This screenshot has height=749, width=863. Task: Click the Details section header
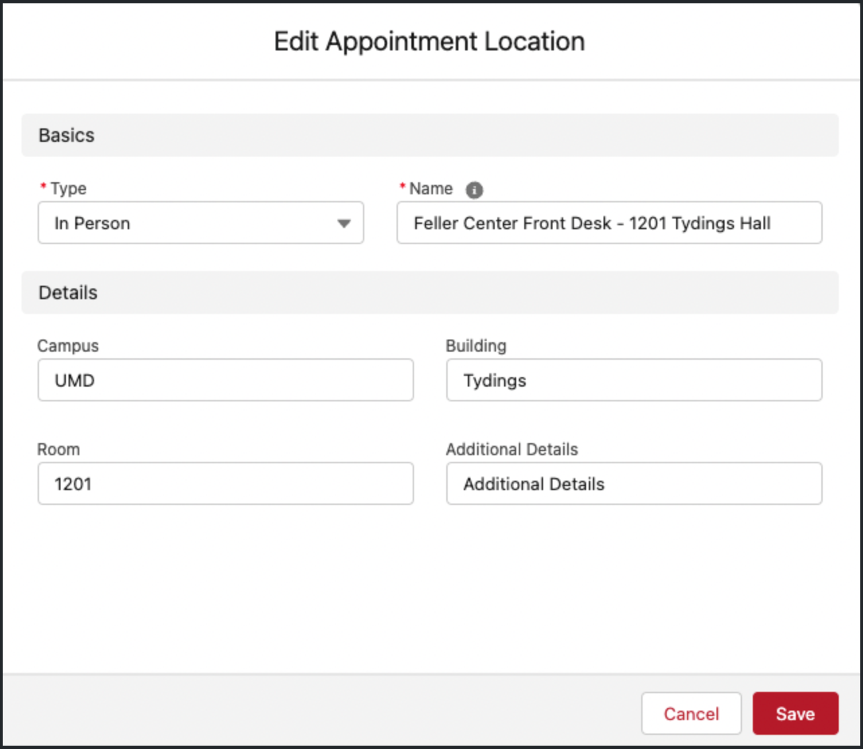pos(67,292)
